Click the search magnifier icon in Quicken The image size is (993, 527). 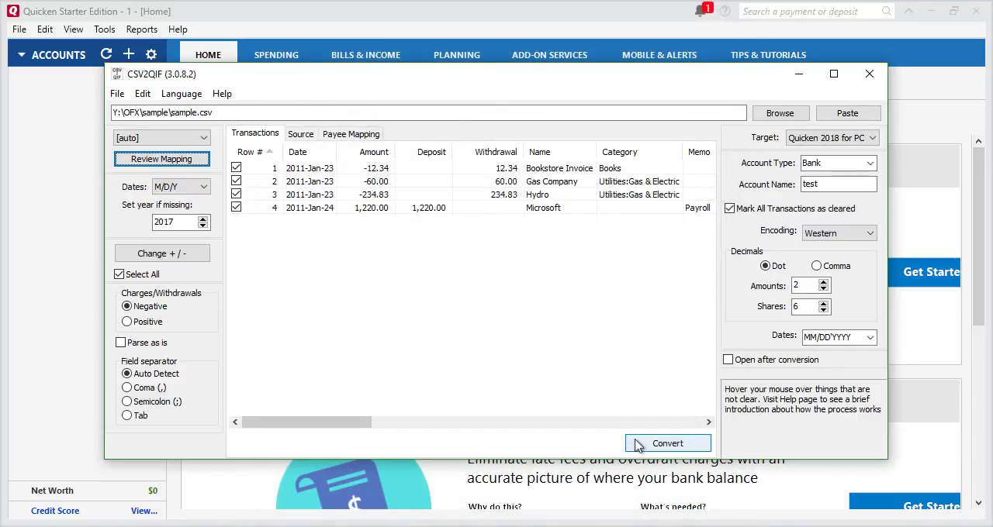click(887, 11)
